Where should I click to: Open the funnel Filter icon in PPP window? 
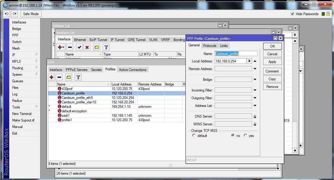(x=78, y=77)
